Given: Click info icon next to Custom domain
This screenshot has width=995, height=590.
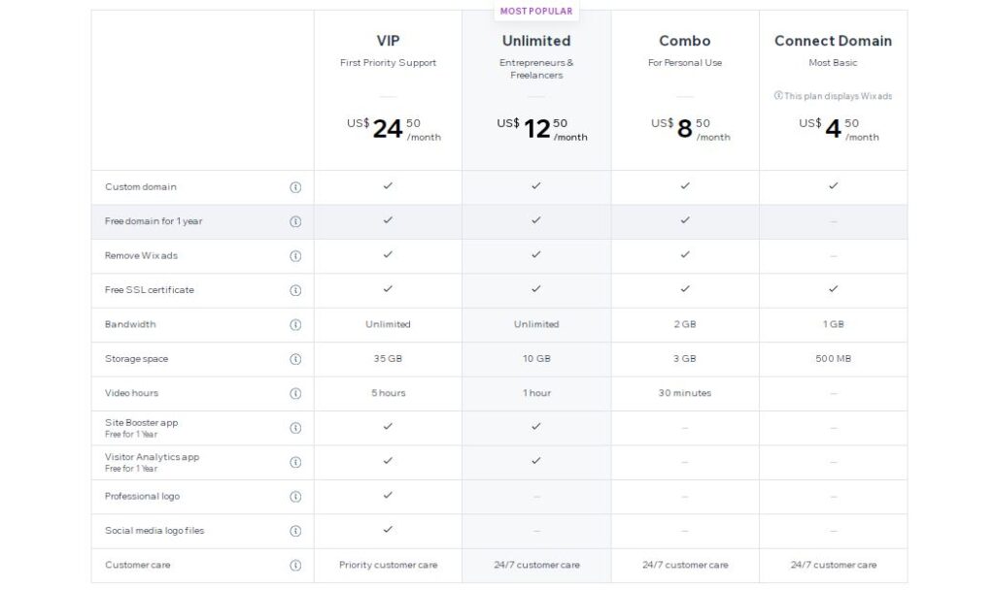Looking at the screenshot, I should (x=295, y=187).
